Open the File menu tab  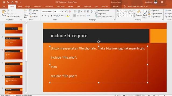click(x=4, y=6)
